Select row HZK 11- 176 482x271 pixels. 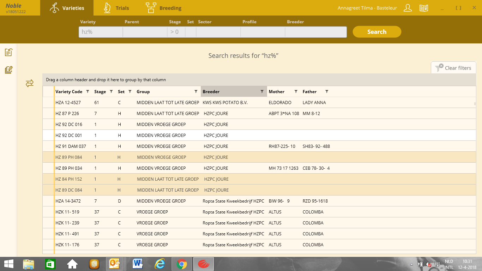pos(259,245)
